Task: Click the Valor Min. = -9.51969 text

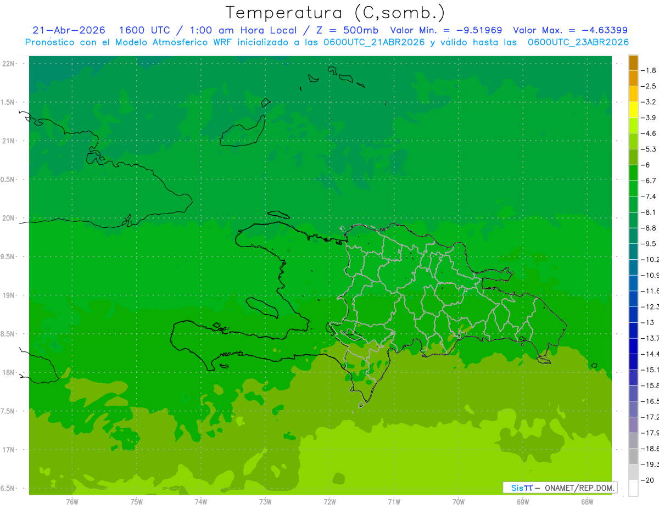Action: click(x=446, y=30)
